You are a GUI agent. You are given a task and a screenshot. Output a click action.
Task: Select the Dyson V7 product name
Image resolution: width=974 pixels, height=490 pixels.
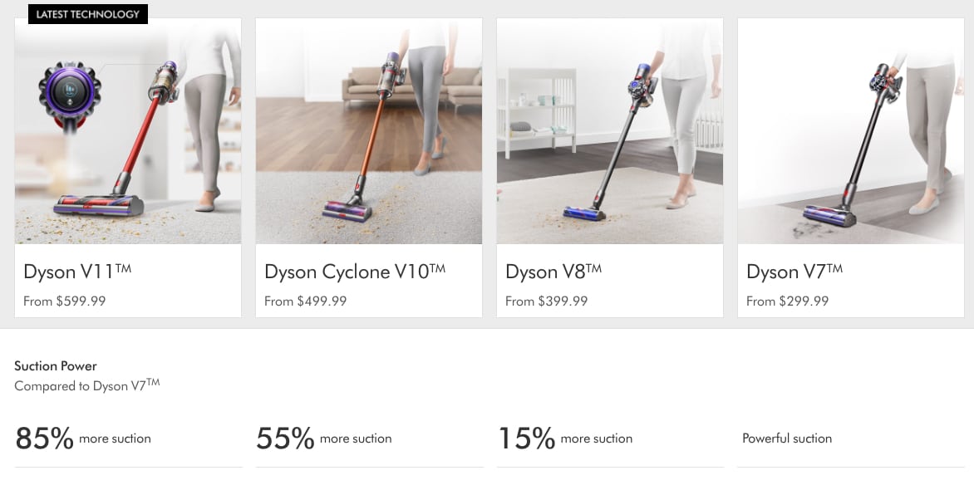tap(794, 272)
